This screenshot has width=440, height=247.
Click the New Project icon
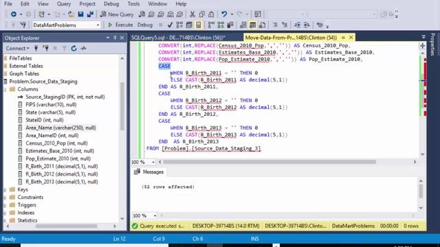tap(41, 14)
